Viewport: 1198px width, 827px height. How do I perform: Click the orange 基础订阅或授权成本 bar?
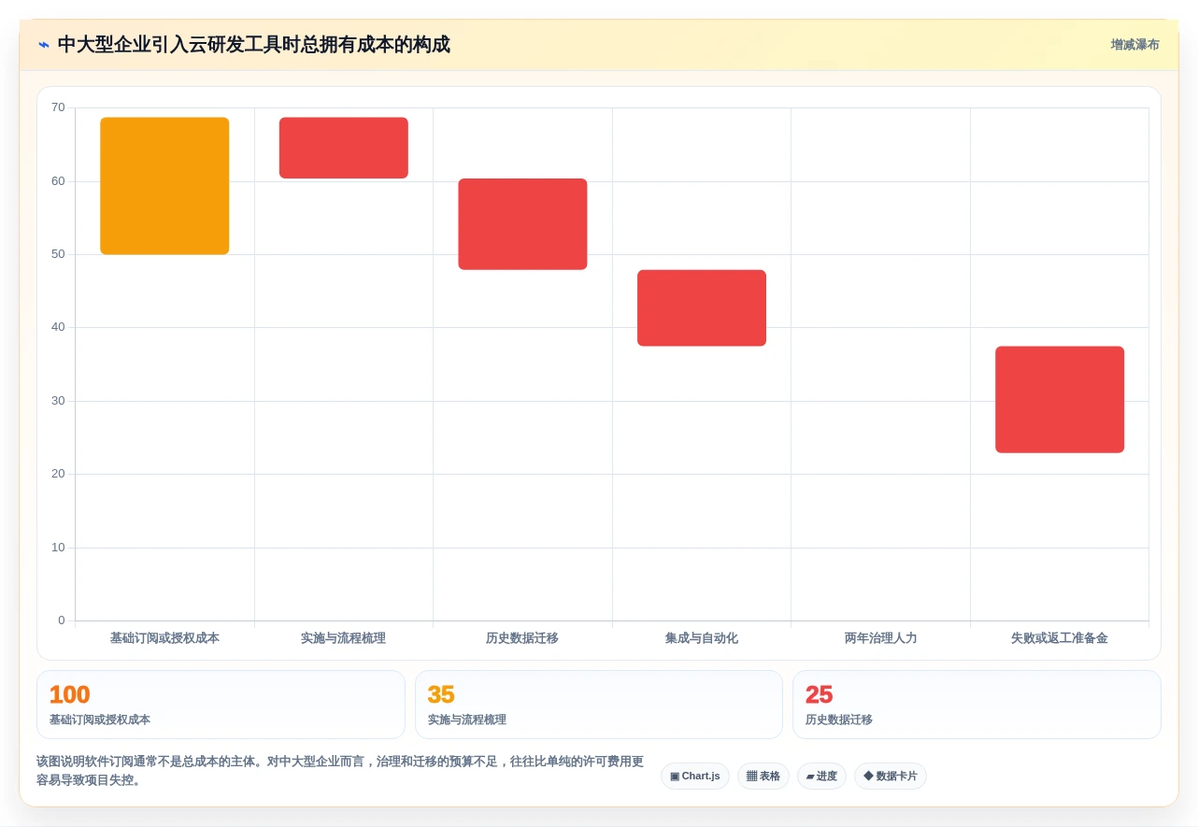coord(164,186)
